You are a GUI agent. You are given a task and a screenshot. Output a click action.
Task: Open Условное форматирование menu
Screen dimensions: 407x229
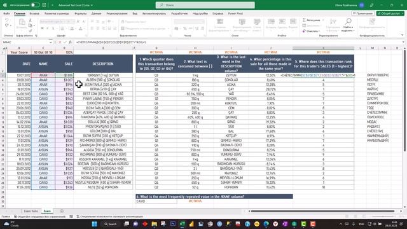coord(219,25)
